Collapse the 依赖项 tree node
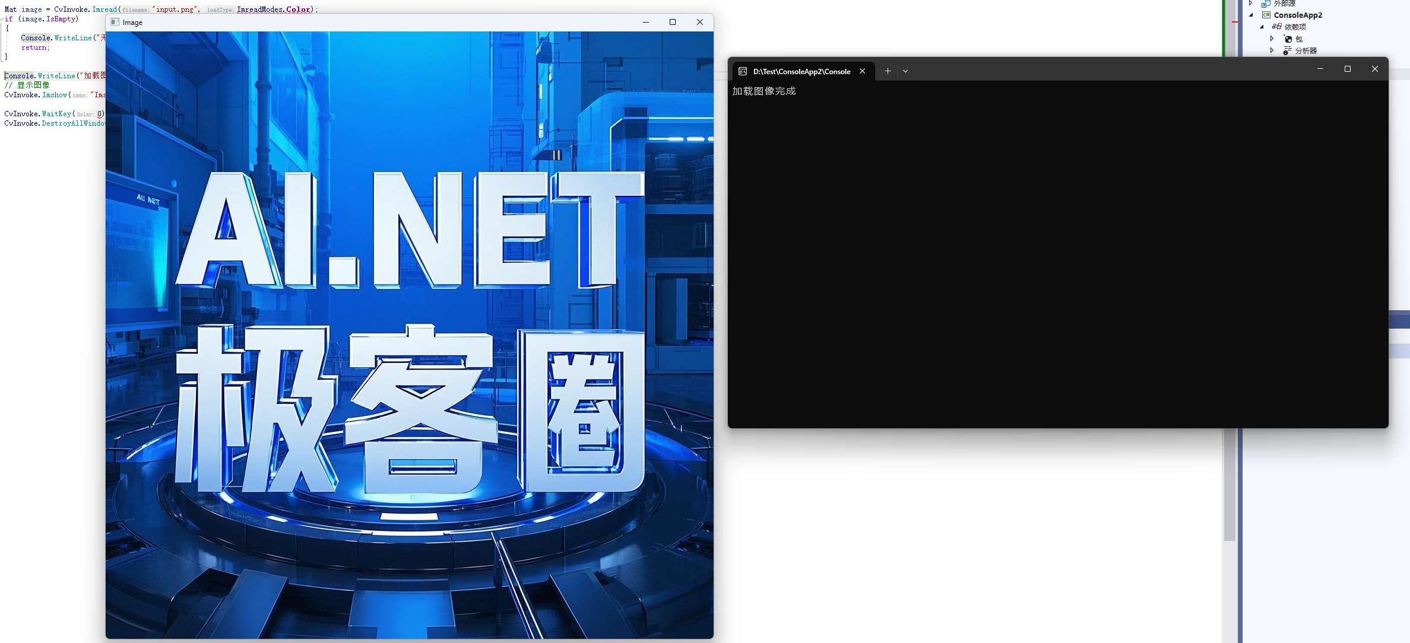This screenshot has width=1410, height=643. tap(1261, 27)
